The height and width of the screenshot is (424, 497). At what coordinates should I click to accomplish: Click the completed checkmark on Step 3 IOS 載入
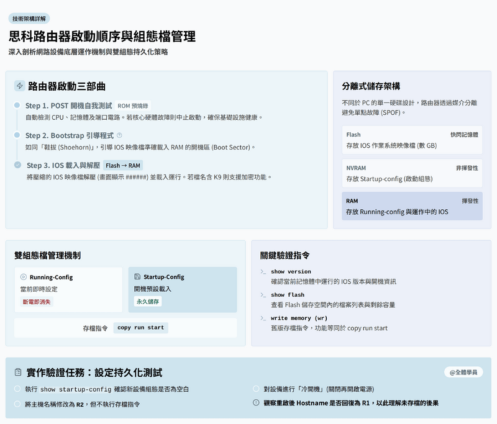[17, 165]
